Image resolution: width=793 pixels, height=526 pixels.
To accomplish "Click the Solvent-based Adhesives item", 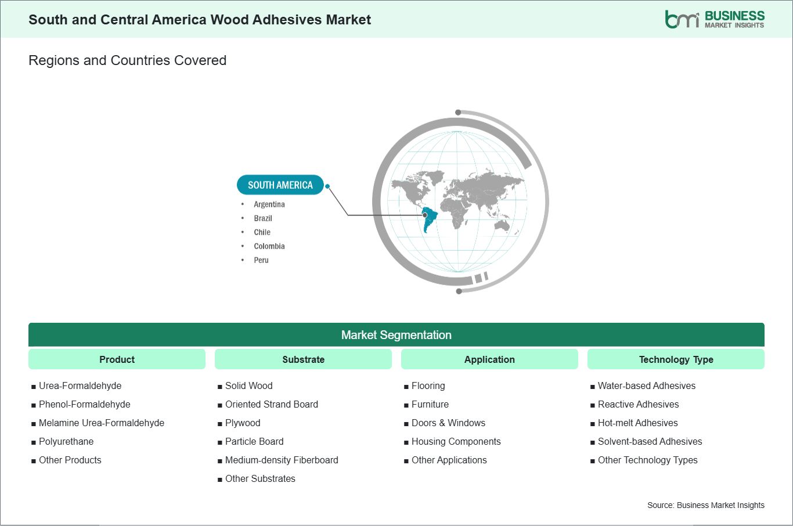I will (x=650, y=441).
